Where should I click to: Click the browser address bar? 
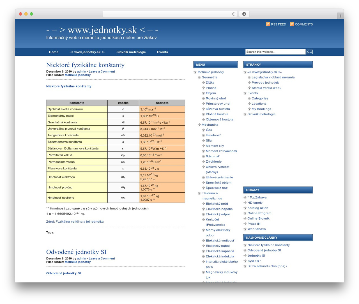170,14
